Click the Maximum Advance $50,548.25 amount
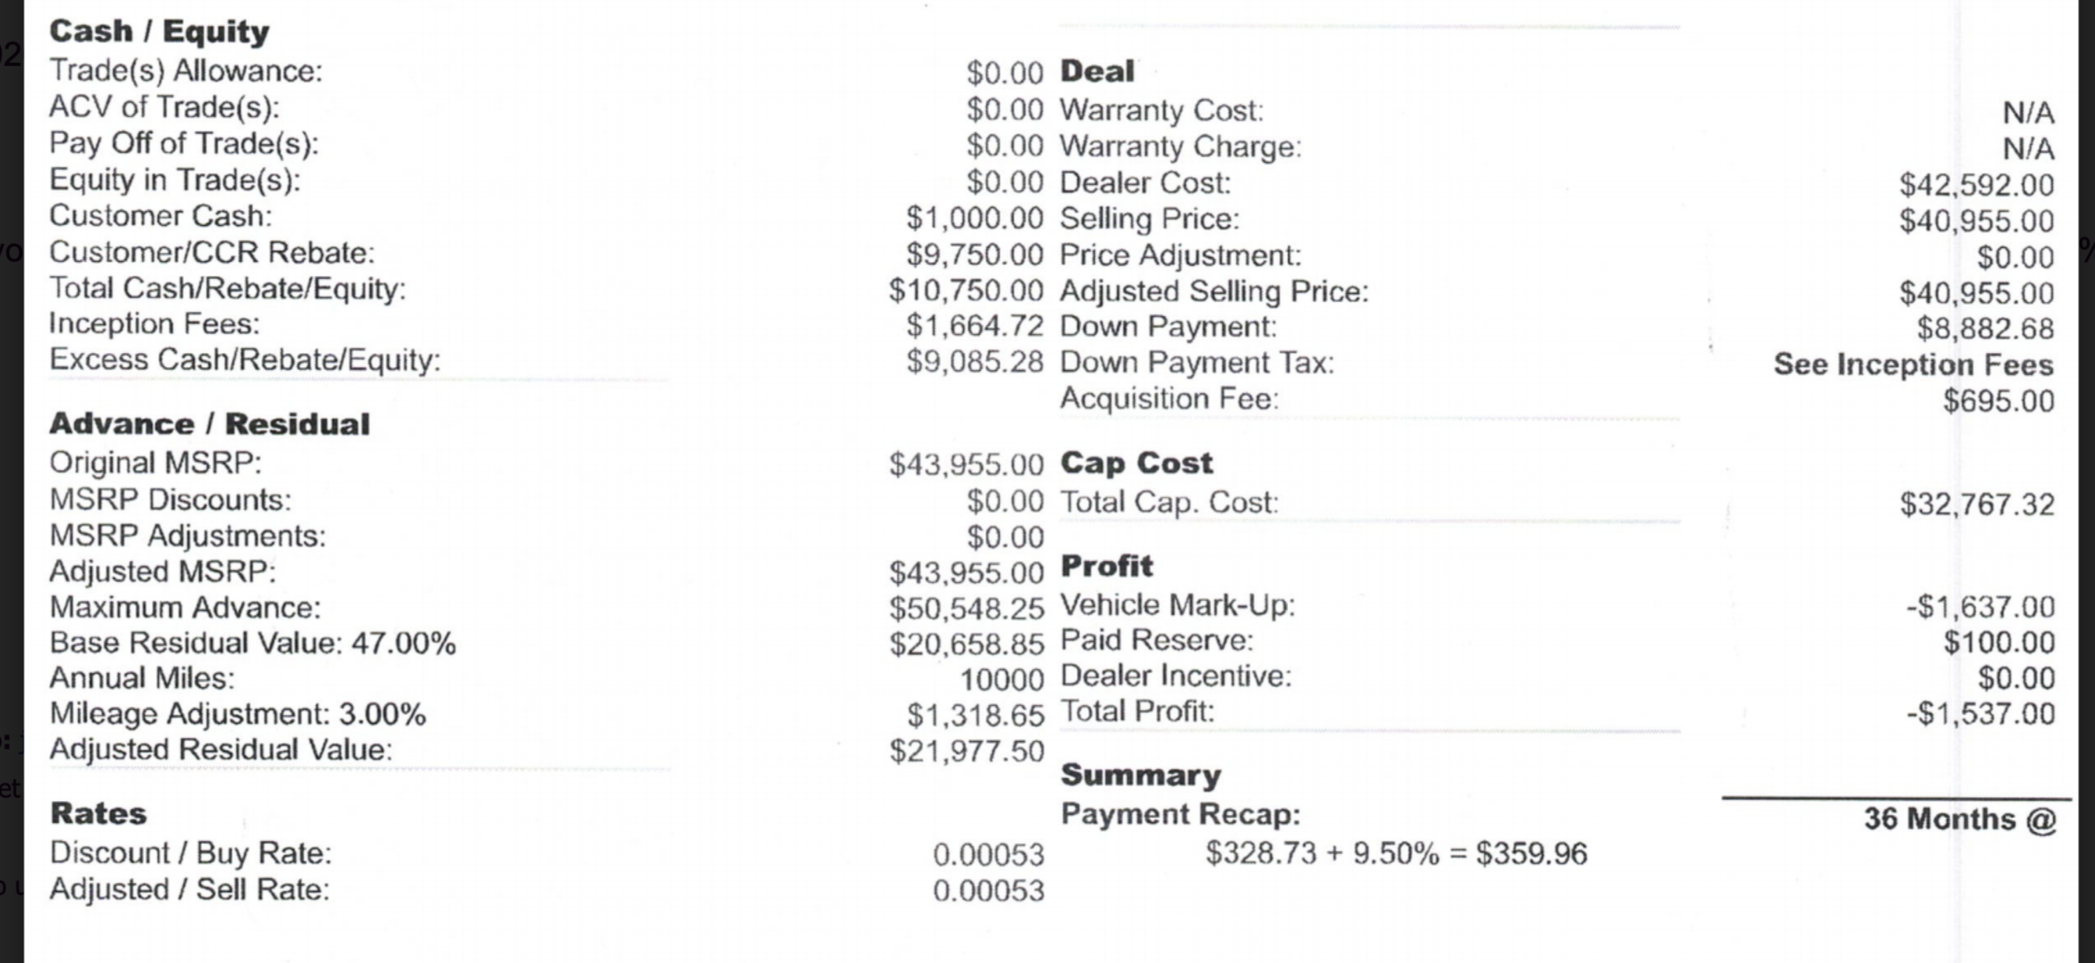The width and height of the screenshot is (2095, 963). pyautogui.click(x=966, y=608)
